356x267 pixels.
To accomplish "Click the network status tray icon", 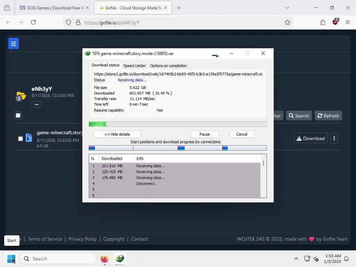I will (x=307, y=259).
